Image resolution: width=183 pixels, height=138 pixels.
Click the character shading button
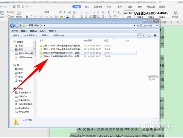click(73, 17)
